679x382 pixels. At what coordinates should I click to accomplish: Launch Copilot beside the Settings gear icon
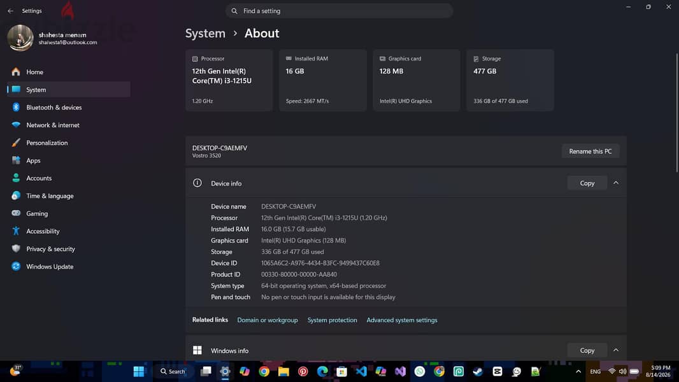click(x=245, y=371)
